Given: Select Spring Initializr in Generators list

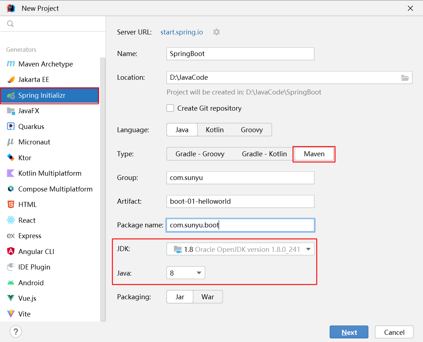Looking at the screenshot, I should click(x=50, y=96).
